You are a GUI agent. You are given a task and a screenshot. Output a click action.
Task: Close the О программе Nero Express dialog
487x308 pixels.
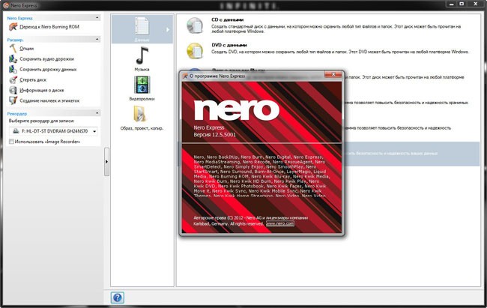point(333,74)
